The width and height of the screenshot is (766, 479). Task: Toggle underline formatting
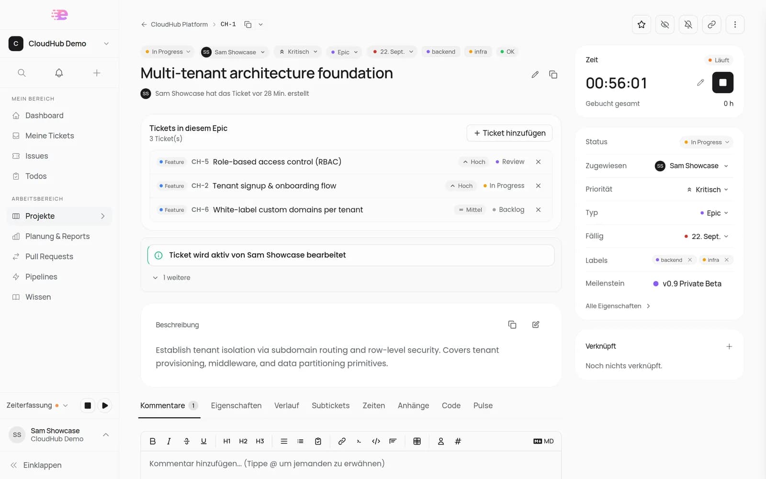coord(203,441)
